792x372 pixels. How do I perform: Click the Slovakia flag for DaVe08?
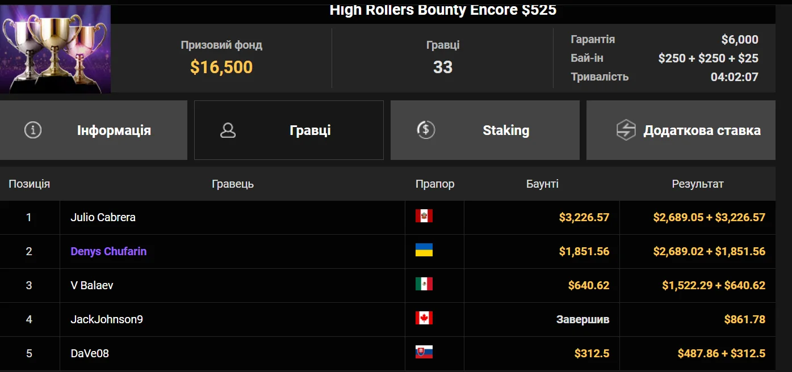pos(424,352)
